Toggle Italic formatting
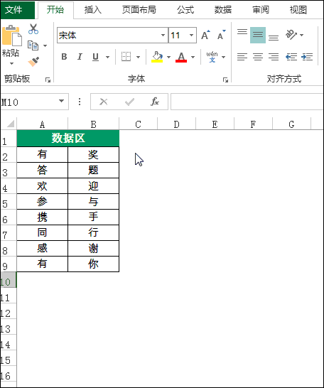324x388 pixels. [80, 57]
